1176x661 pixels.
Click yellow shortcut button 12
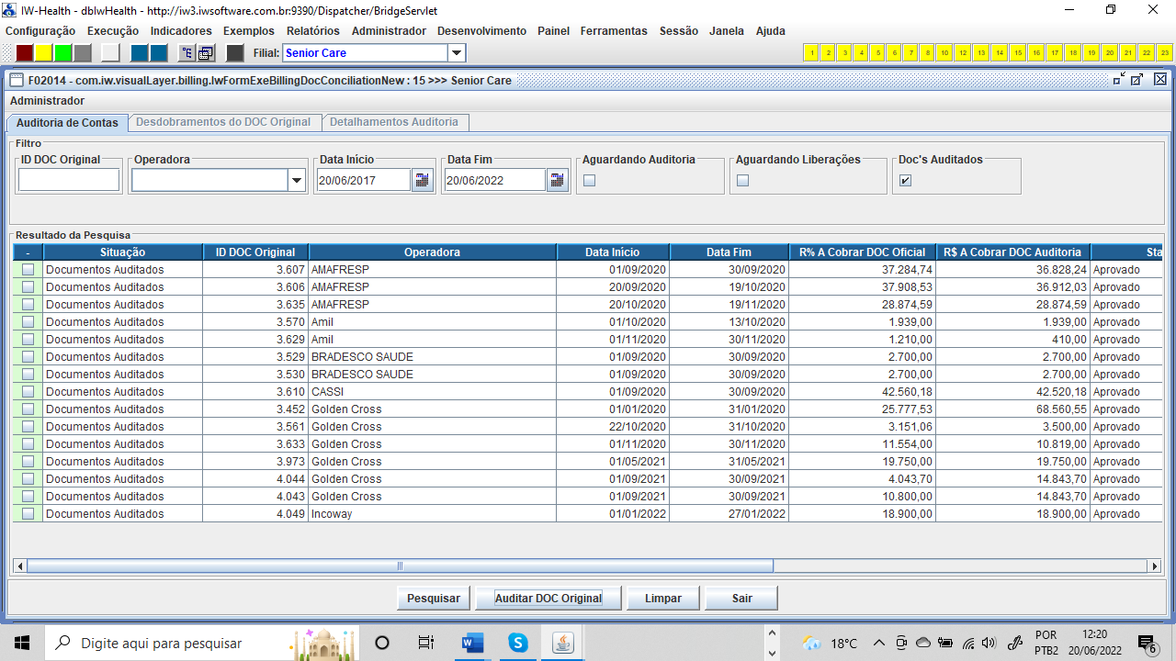tap(963, 52)
